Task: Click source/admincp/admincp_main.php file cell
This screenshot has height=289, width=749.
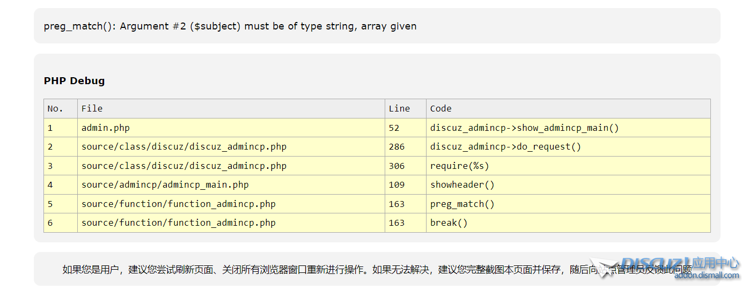Action: [165, 185]
